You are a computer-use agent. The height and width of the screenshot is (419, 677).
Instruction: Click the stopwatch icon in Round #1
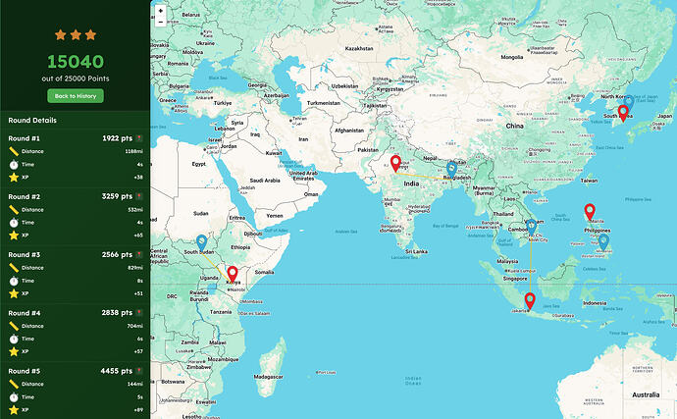[x=14, y=164]
